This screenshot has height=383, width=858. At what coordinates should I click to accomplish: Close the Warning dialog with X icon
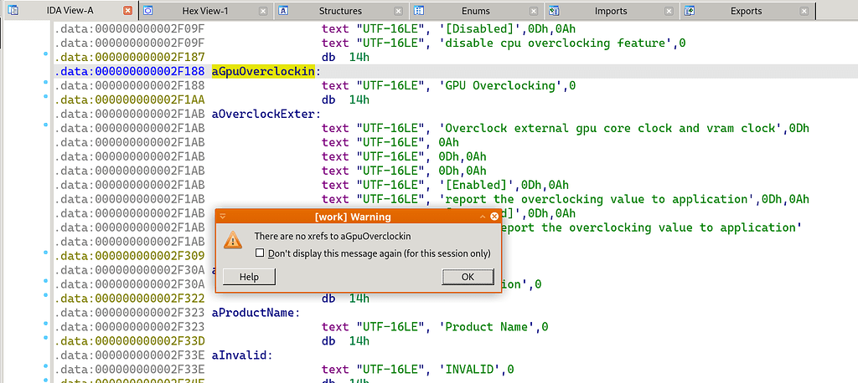493,217
